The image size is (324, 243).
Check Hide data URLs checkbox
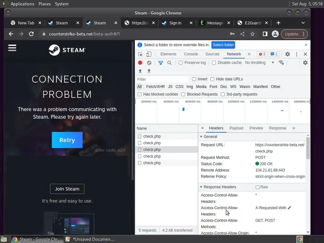(212, 79)
